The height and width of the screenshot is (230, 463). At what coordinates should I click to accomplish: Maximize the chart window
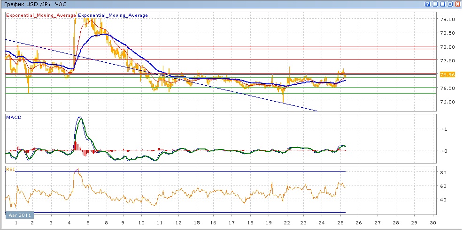point(449,4)
